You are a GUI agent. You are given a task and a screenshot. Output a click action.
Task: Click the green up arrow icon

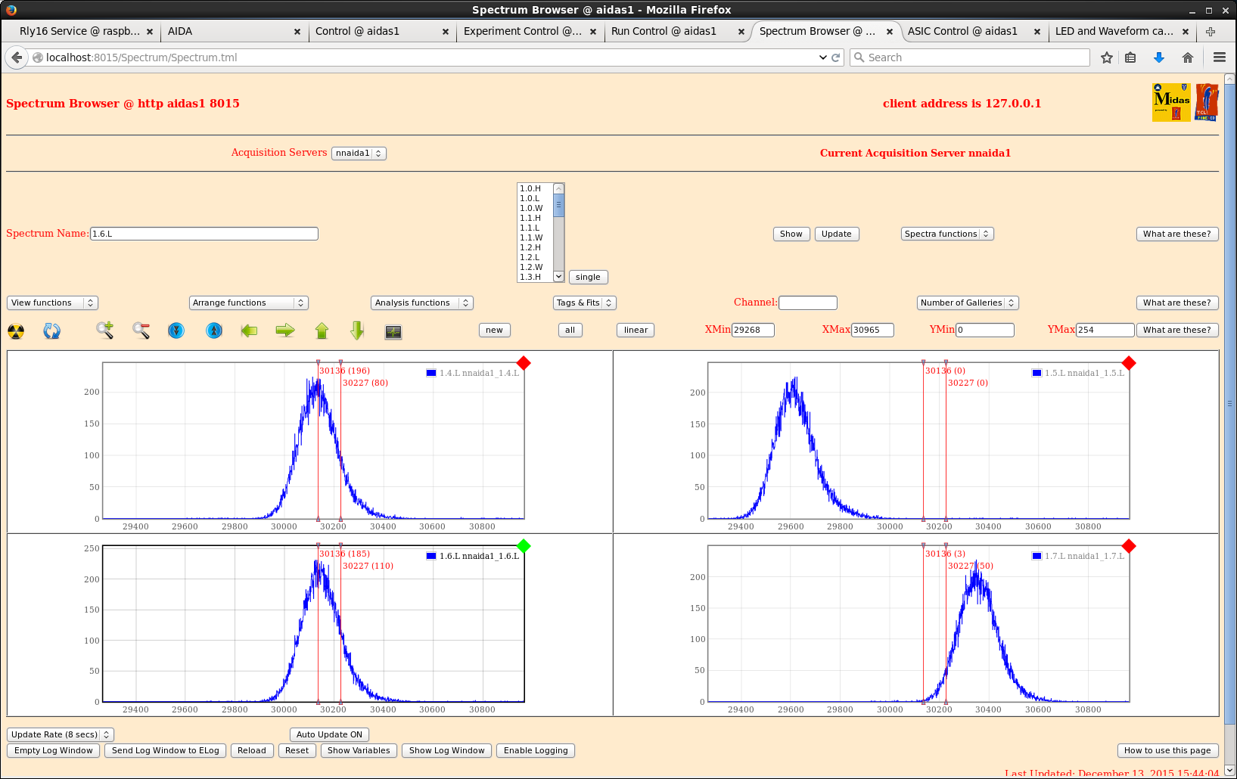pyautogui.click(x=322, y=331)
